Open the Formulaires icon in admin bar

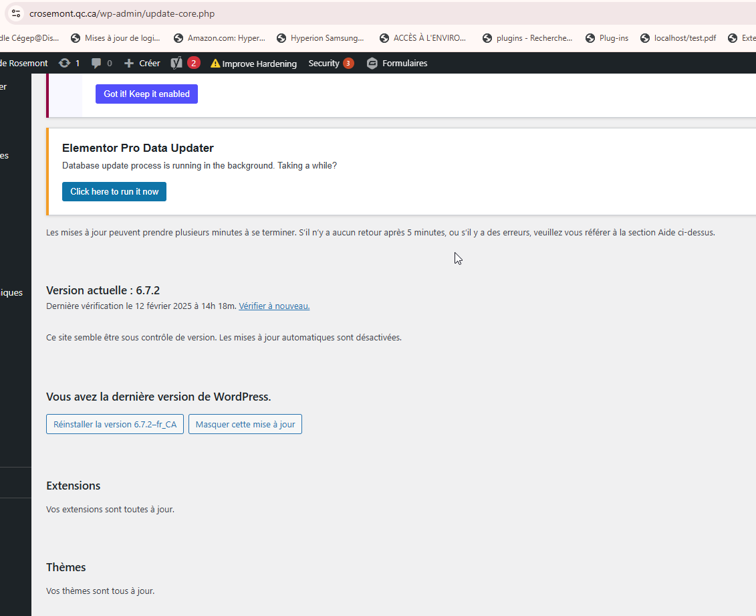(x=372, y=64)
